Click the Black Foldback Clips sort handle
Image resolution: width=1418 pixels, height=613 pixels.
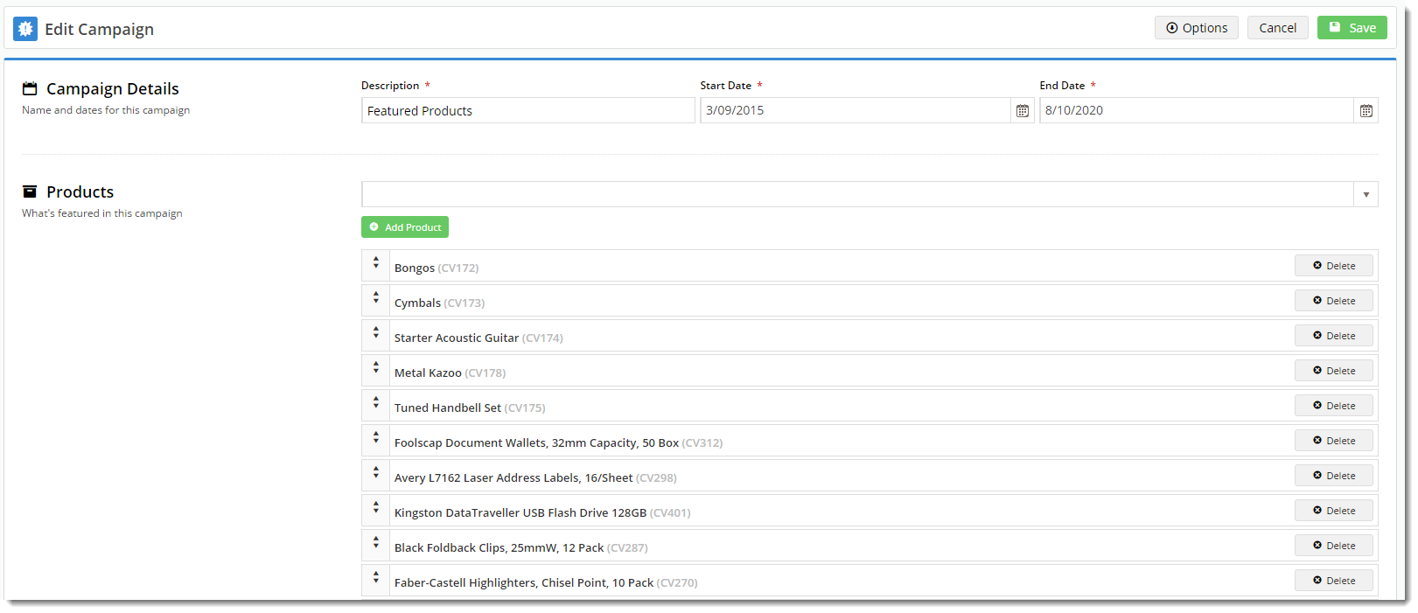[x=376, y=541]
